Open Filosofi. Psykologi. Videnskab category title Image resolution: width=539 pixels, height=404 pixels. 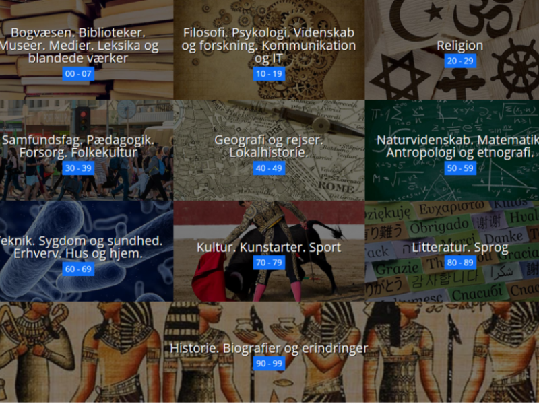coord(269,45)
